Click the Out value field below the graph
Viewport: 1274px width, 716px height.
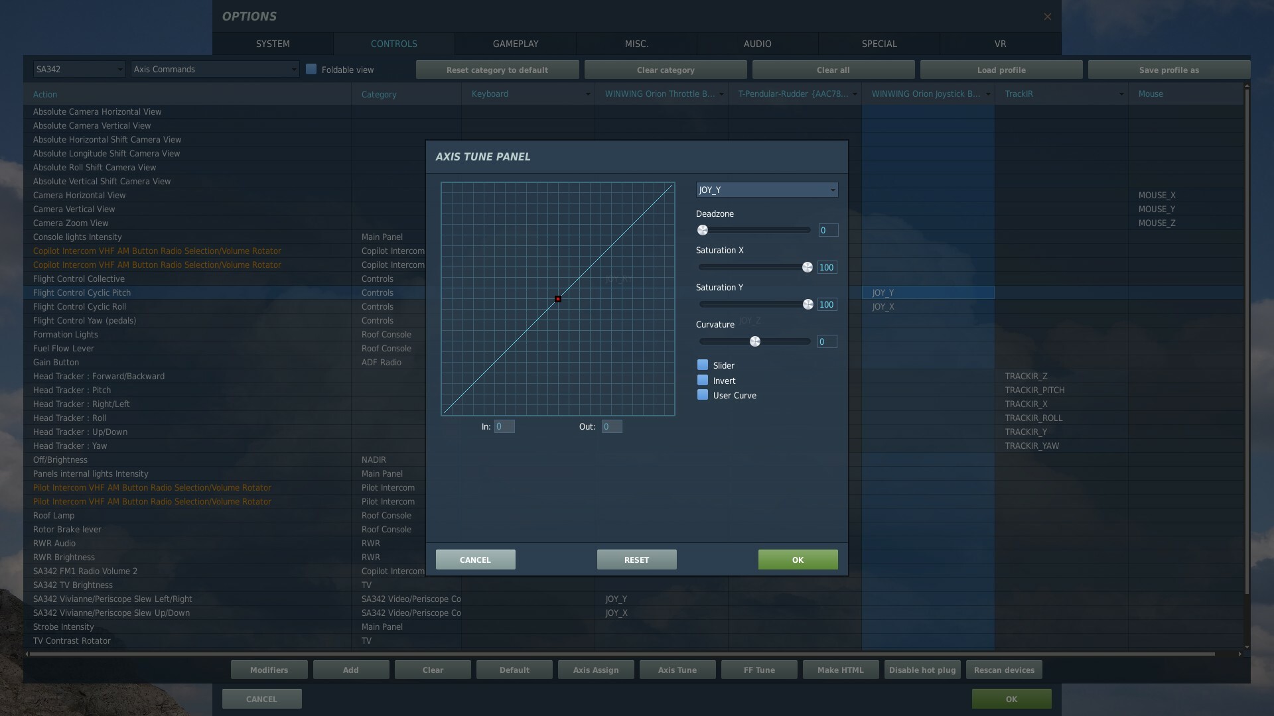(x=612, y=426)
